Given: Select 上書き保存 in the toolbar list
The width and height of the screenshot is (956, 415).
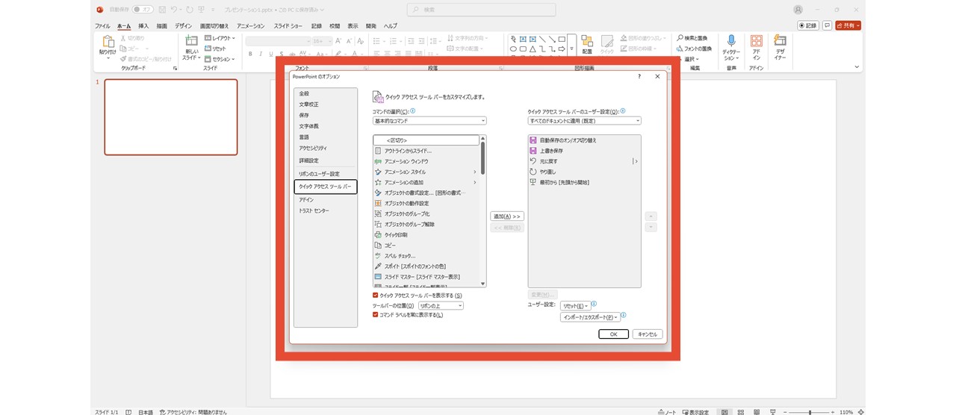Looking at the screenshot, I should [x=584, y=151].
